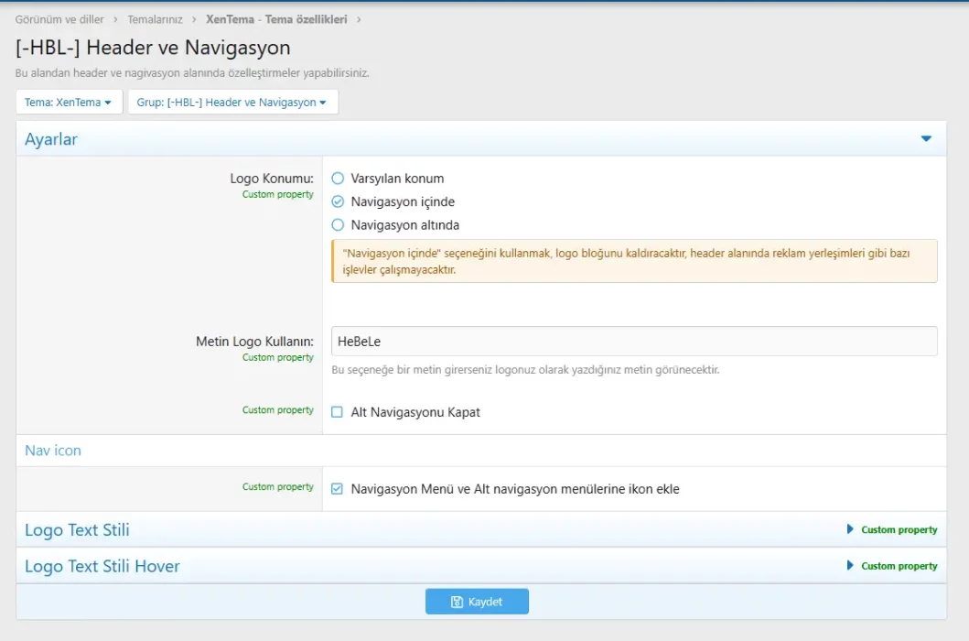Enable the 'Alt Navigasyonu Kapat' checkbox
969x641 pixels.
click(x=338, y=410)
